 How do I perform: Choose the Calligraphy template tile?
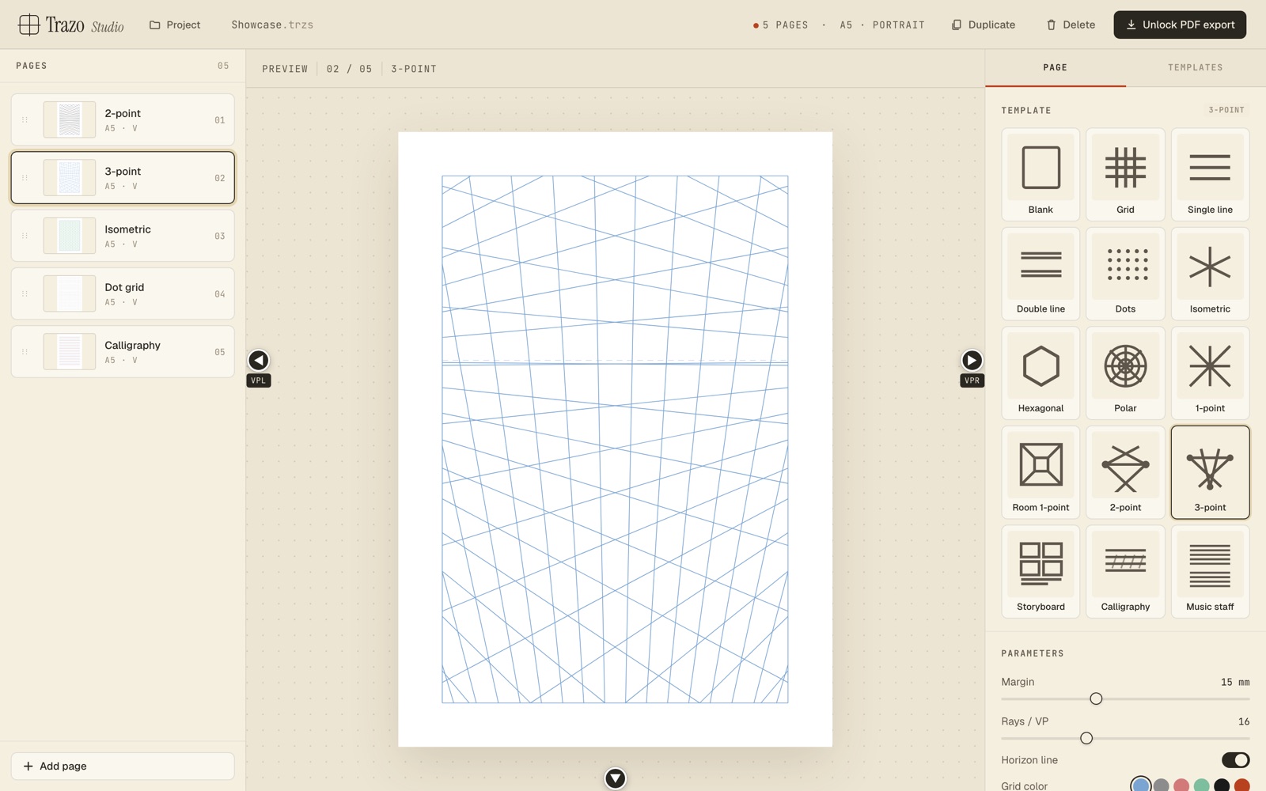pyautogui.click(x=1125, y=571)
